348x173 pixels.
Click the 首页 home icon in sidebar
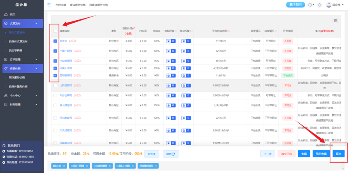[6, 15]
